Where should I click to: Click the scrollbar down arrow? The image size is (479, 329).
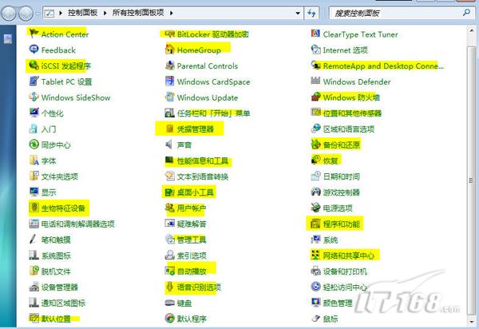[x=472, y=321]
